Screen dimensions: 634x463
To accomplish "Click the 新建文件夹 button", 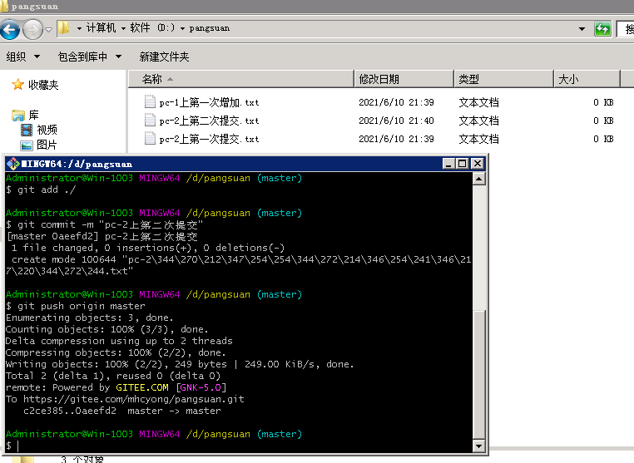I will pyautogui.click(x=164, y=57).
